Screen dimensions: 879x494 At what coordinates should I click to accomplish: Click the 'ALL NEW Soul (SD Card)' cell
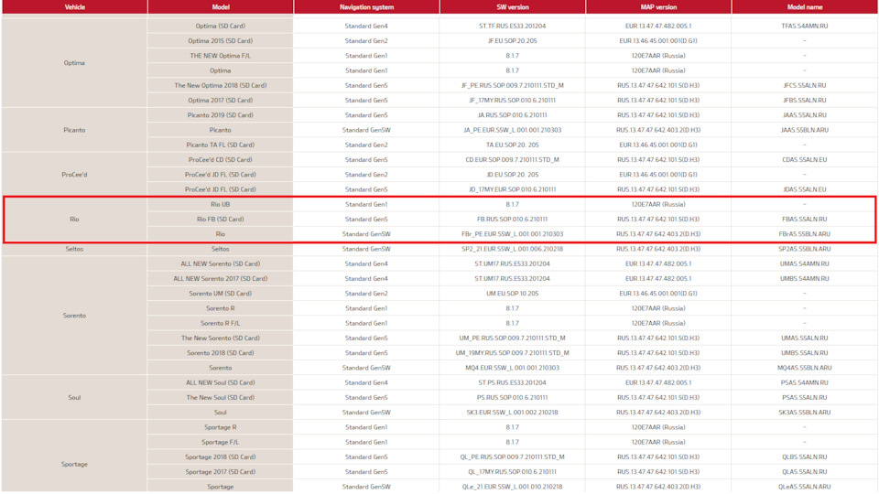[x=221, y=382]
